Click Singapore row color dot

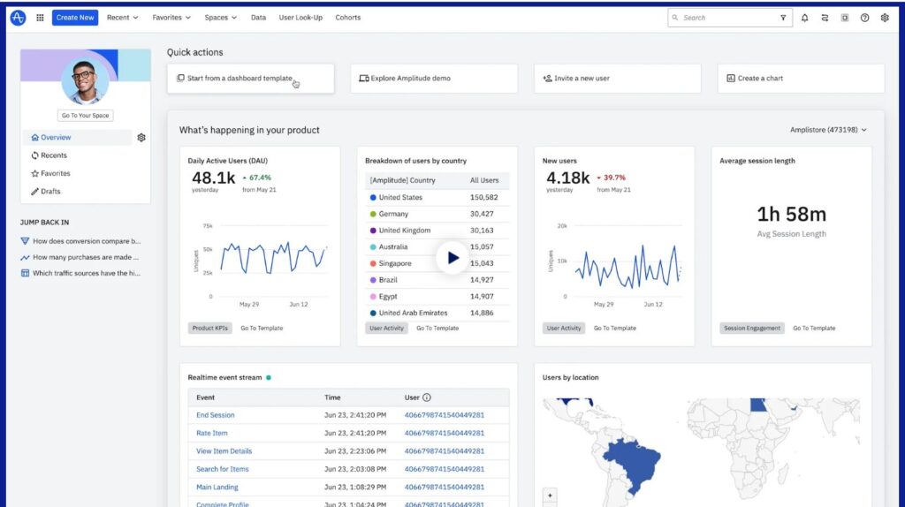click(x=373, y=263)
